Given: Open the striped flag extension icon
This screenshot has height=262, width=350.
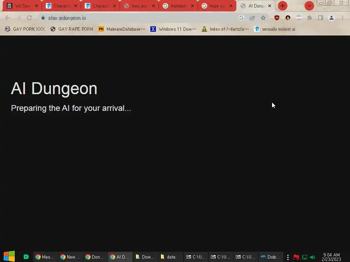Looking at the screenshot, I should [x=299, y=18].
